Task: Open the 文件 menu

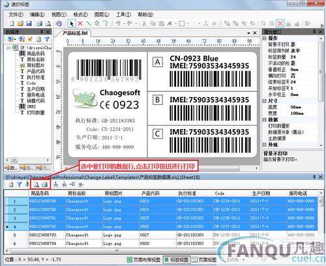Action: click(16, 14)
